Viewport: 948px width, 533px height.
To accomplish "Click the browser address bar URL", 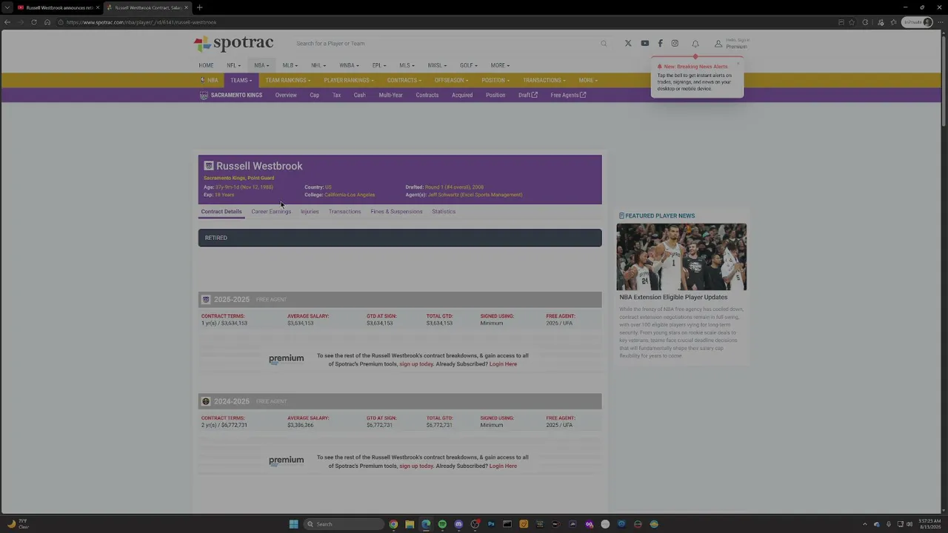I will (141, 22).
